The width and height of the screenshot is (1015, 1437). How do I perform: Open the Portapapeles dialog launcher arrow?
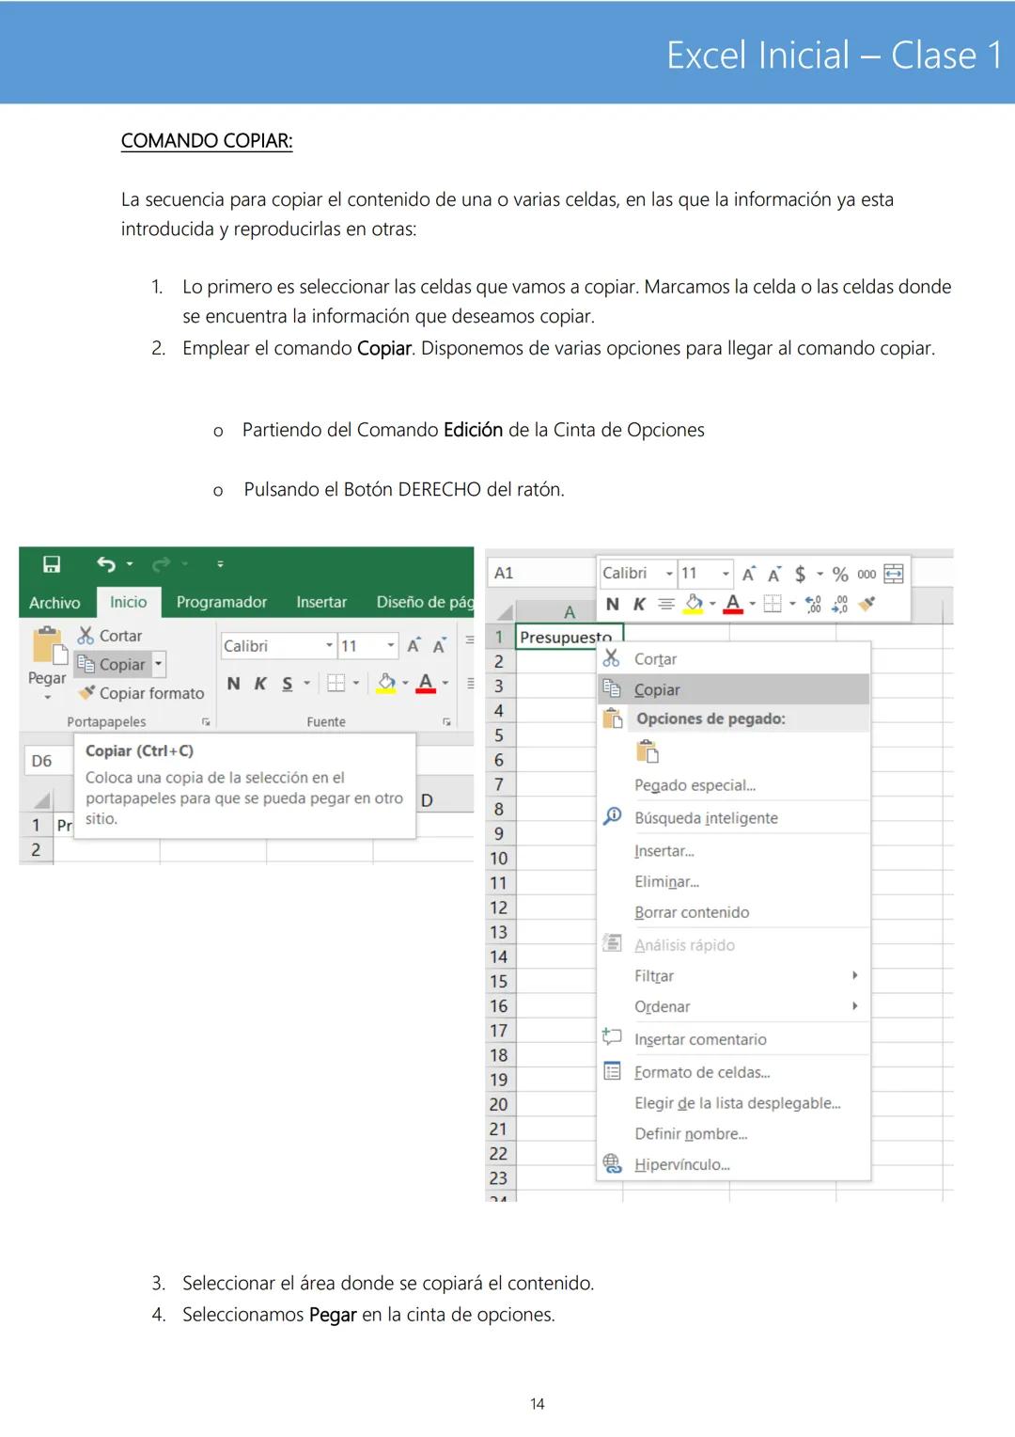pos(206,720)
